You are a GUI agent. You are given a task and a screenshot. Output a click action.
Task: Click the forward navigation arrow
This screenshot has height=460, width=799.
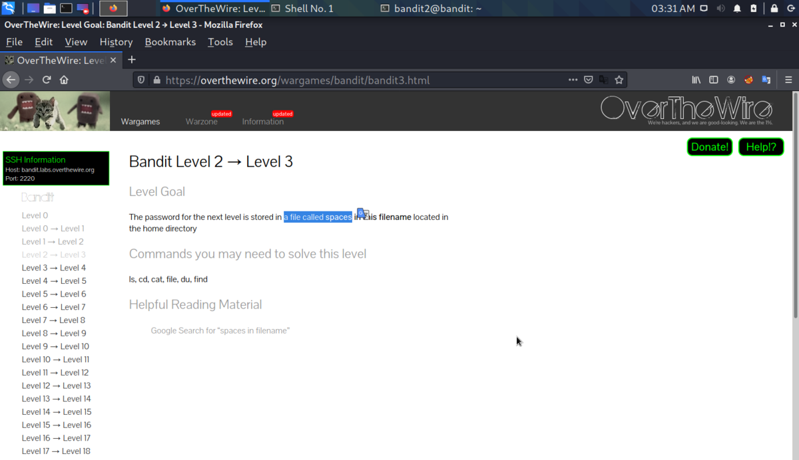(x=29, y=80)
